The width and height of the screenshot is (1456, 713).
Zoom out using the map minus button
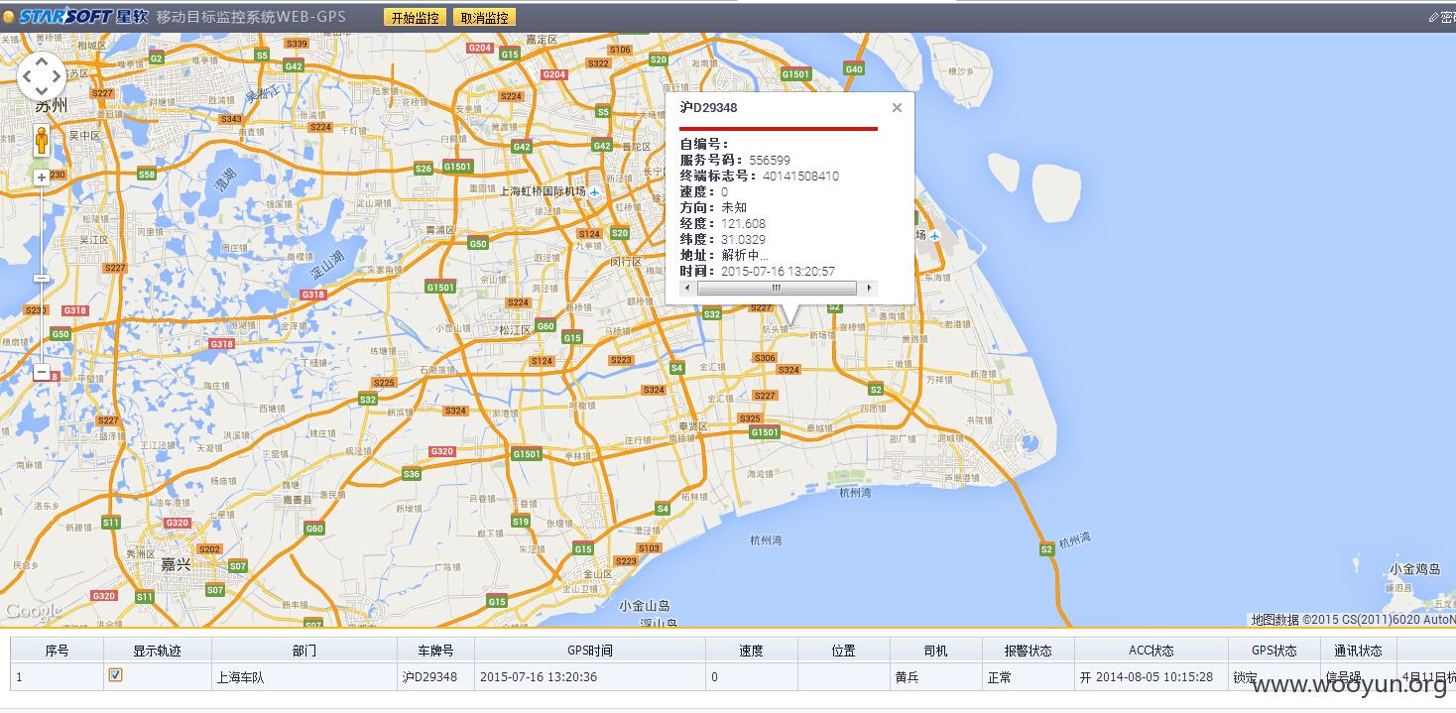(x=42, y=373)
